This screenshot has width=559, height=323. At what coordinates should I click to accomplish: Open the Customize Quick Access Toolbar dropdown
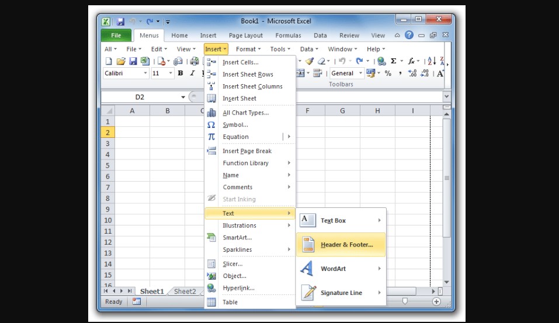[x=168, y=22]
